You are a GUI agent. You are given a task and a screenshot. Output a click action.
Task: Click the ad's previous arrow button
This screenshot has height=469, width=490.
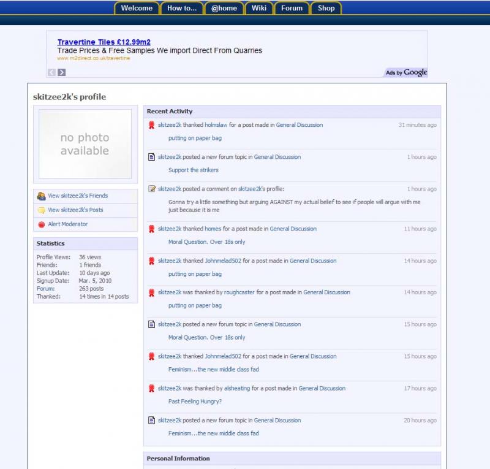51,72
